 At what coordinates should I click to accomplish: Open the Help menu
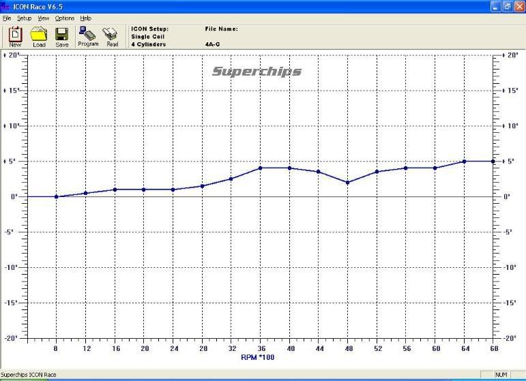tap(85, 18)
